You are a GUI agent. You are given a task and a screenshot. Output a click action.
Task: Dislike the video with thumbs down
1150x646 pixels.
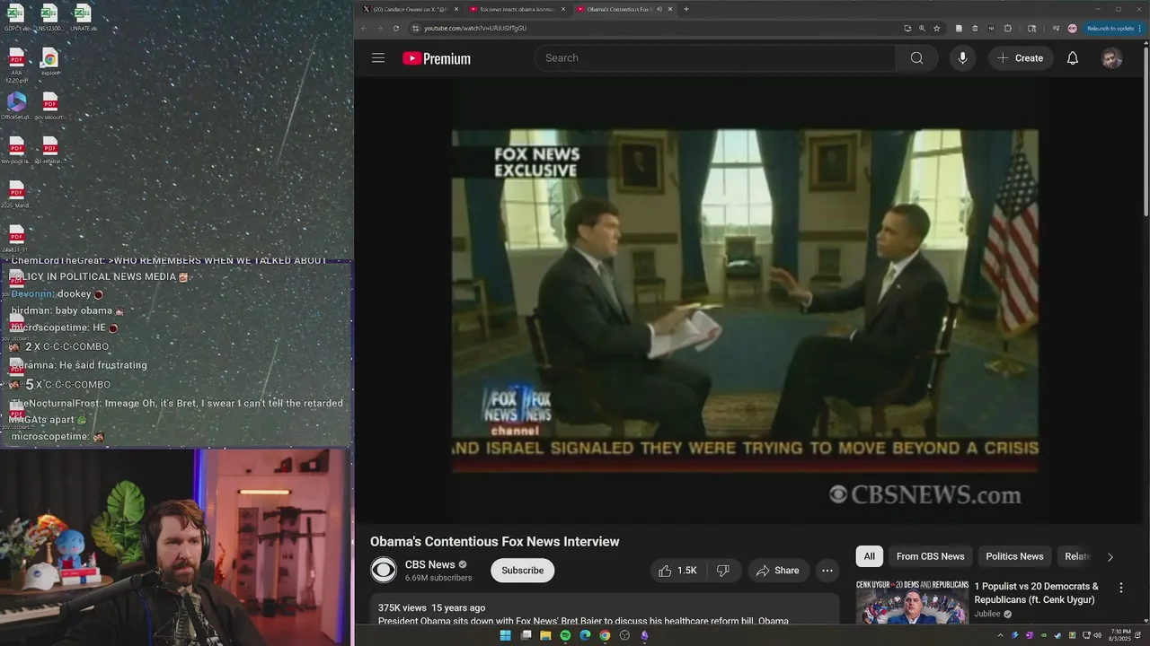tap(723, 571)
